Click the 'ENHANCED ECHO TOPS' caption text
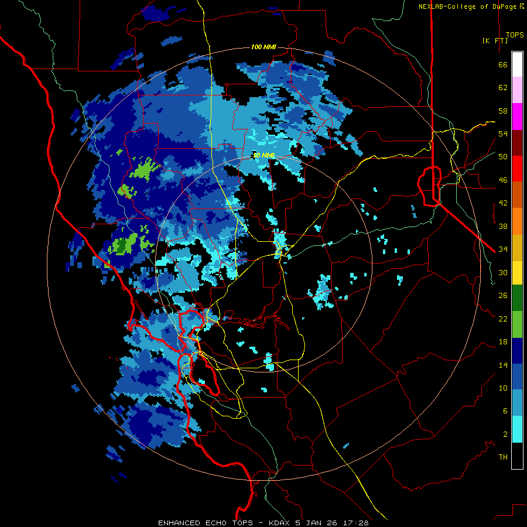The image size is (527, 527). click(206, 523)
